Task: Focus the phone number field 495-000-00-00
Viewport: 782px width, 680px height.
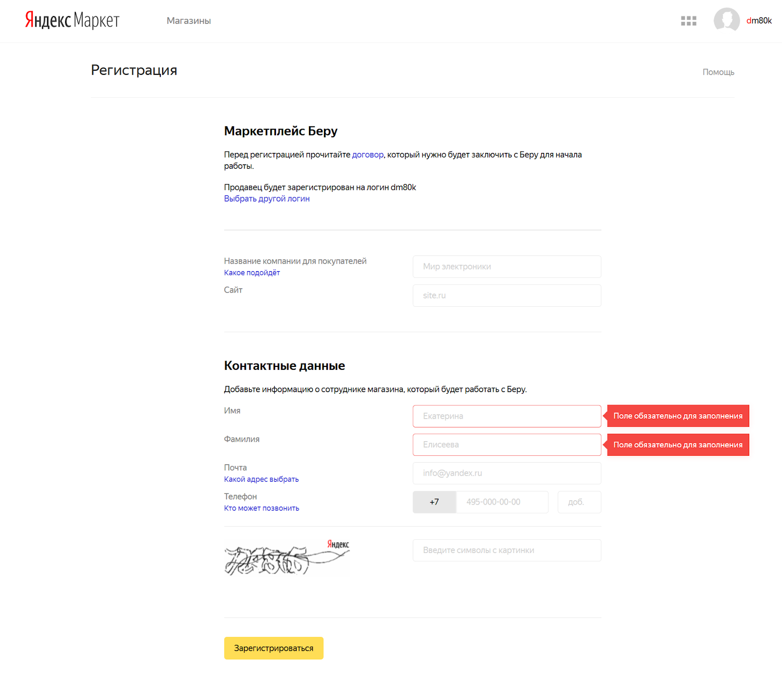Action: [502, 502]
